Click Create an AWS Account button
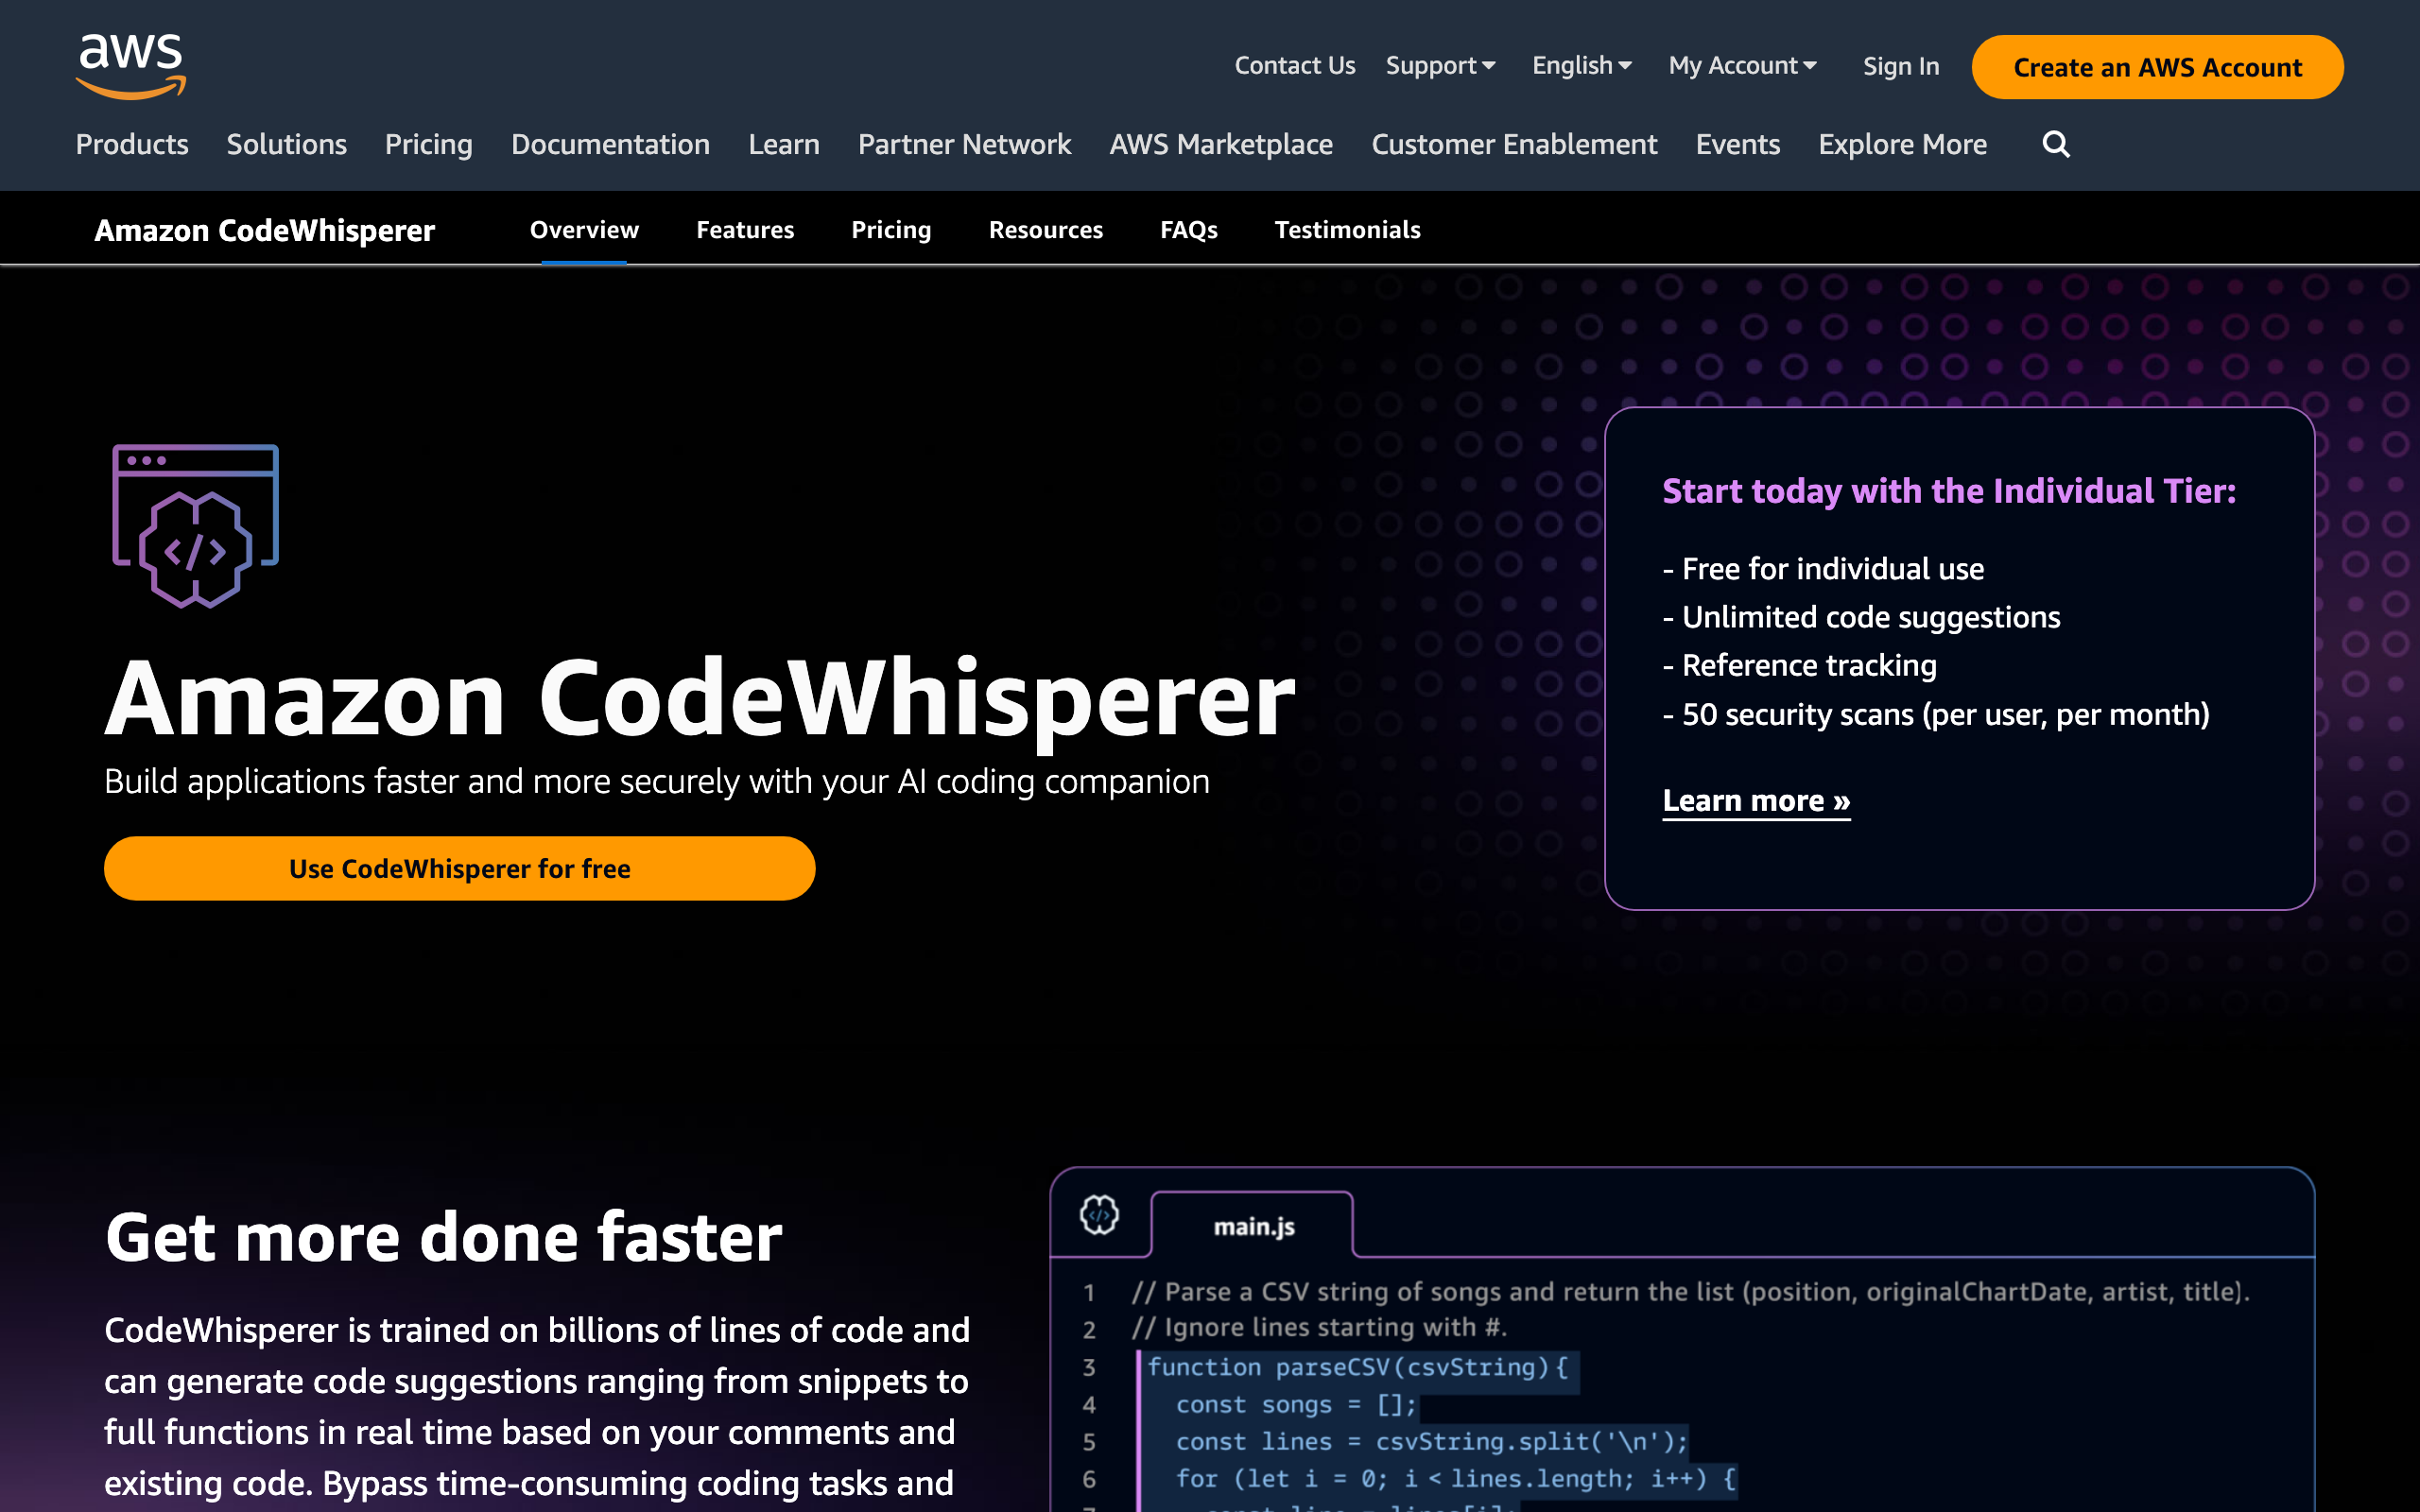This screenshot has width=2420, height=1512. (2157, 66)
